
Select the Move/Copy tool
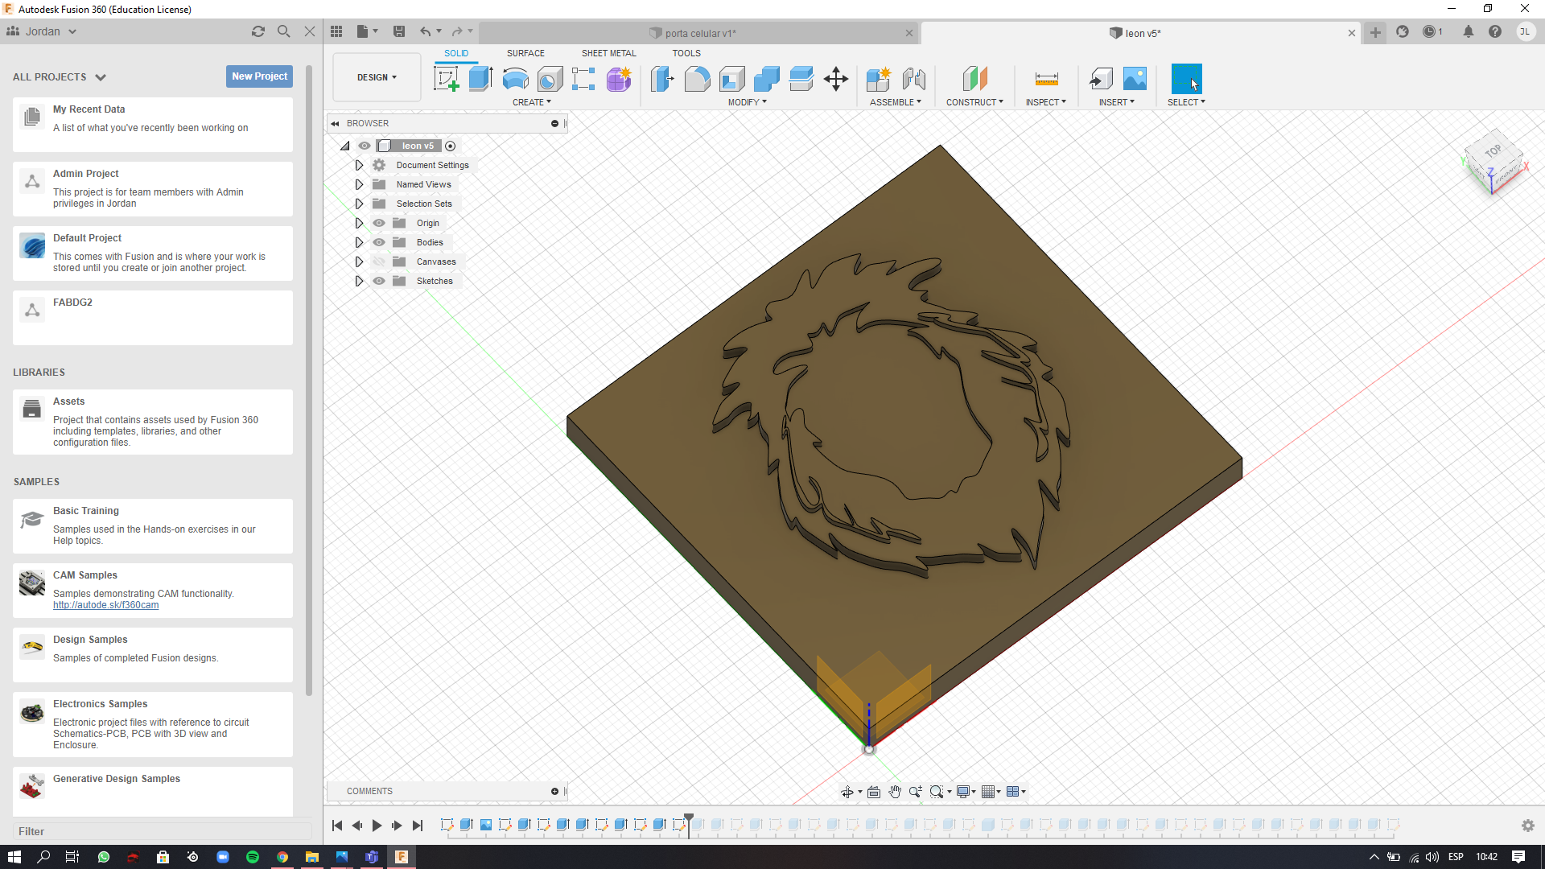(836, 79)
